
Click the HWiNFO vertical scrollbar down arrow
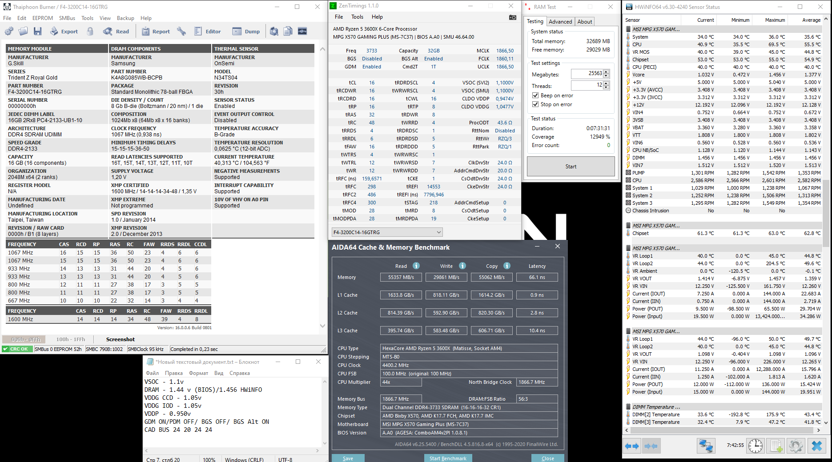(x=826, y=422)
